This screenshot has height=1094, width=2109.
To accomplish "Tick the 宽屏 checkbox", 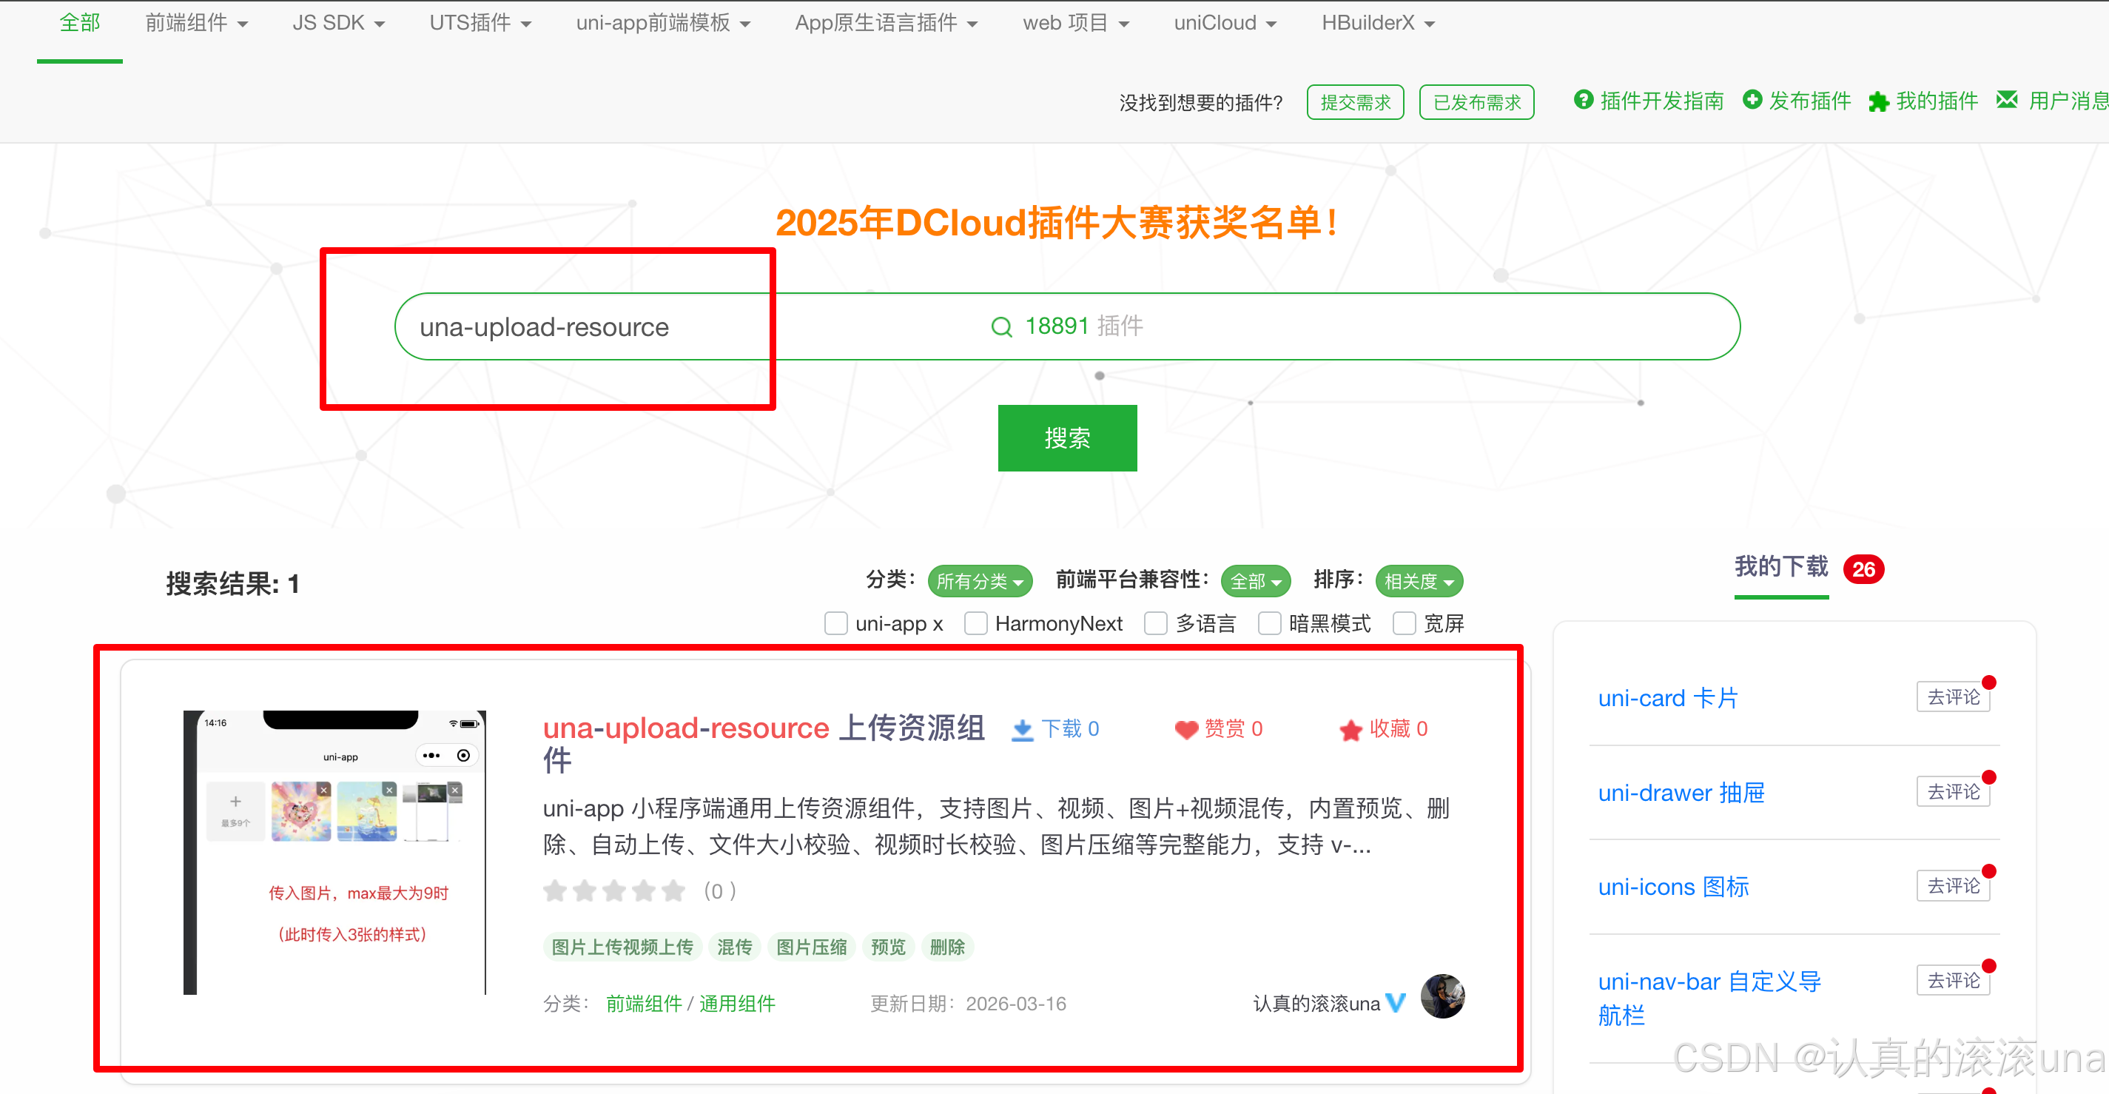I will [1405, 623].
